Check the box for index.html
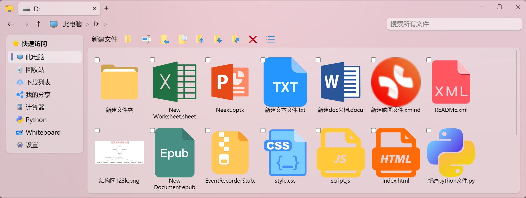 point(374,131)
